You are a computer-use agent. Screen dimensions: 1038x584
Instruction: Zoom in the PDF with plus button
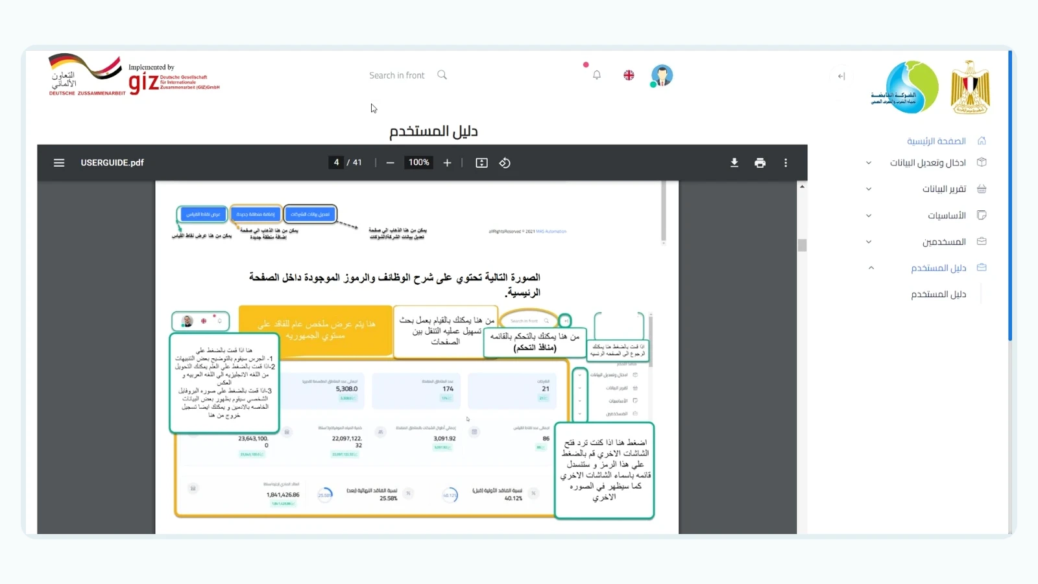click(x=447, y=163)
